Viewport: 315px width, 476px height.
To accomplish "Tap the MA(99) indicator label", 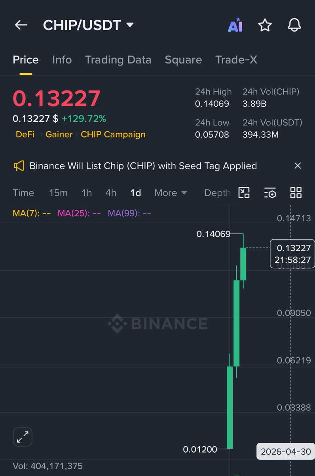I will (129, 213).
